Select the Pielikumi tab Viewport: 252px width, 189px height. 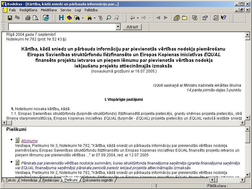[71, 180]
